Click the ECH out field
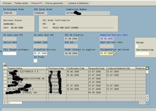Screen dimensions: 156x111 click(x=71, y=46)
